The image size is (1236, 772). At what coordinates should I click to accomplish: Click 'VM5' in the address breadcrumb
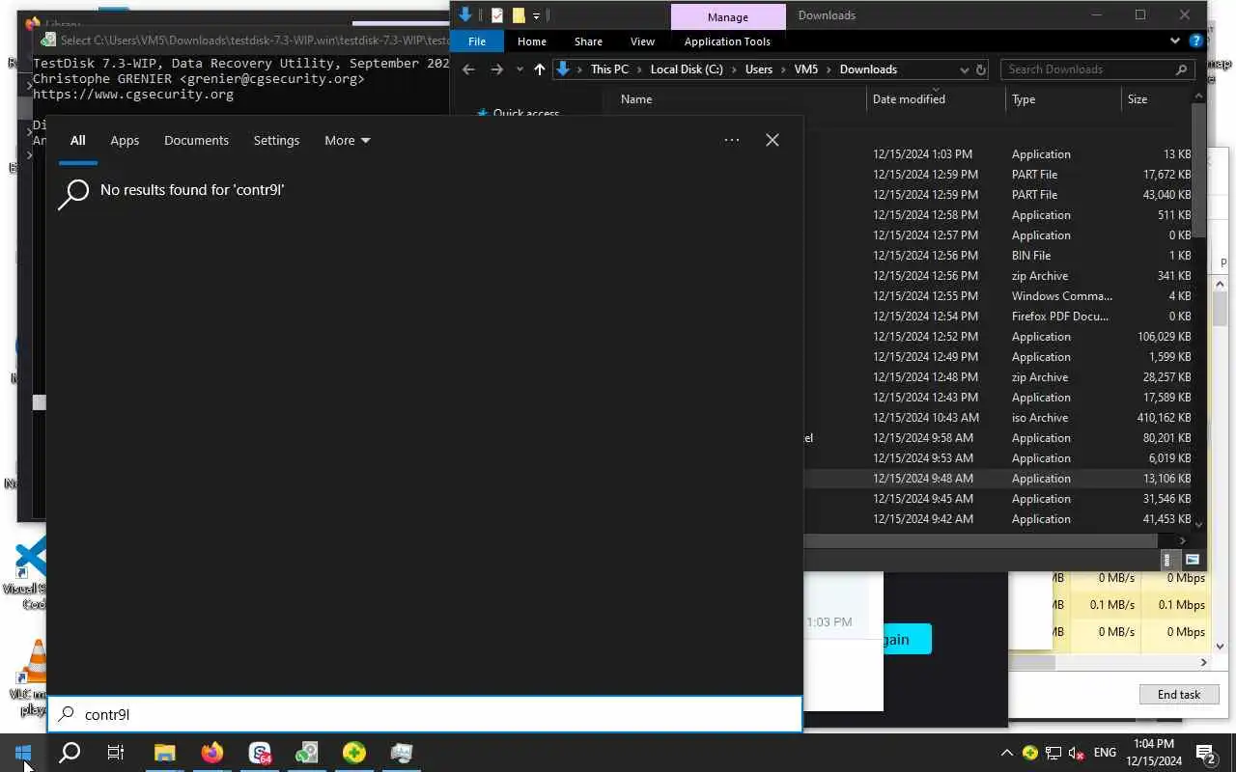(x=805, y=69)
